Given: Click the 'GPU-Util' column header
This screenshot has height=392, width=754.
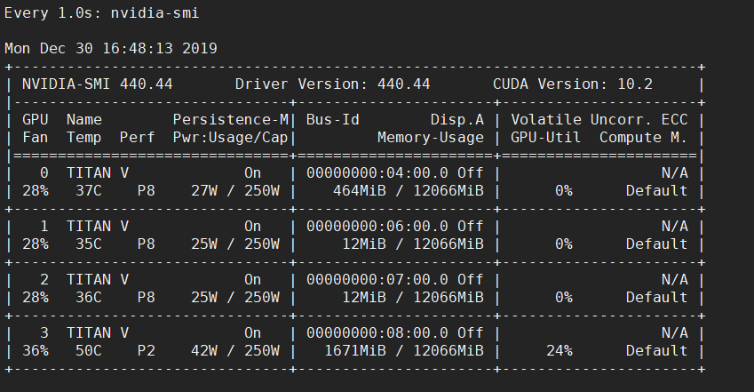Looking at the screenshot, I should (x=546, y=138).
